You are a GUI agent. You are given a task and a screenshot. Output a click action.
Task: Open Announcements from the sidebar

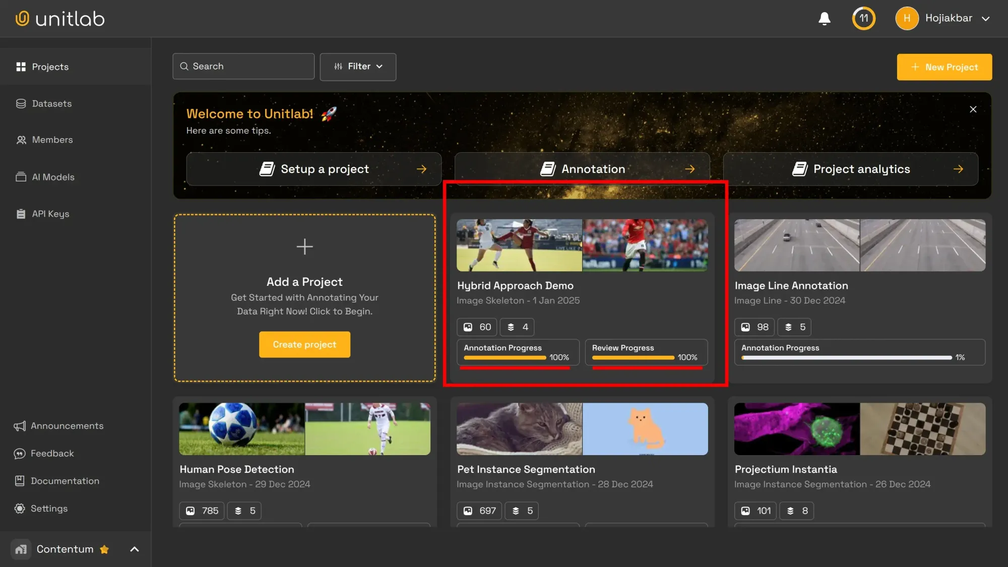(67, 425)
